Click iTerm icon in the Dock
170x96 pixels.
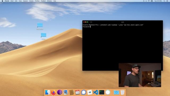102,92
